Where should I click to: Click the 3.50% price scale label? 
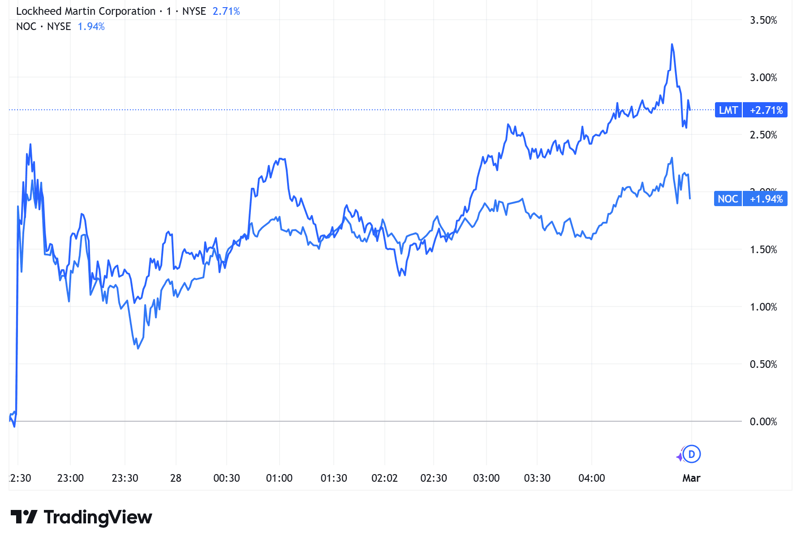tap(763, 20)
